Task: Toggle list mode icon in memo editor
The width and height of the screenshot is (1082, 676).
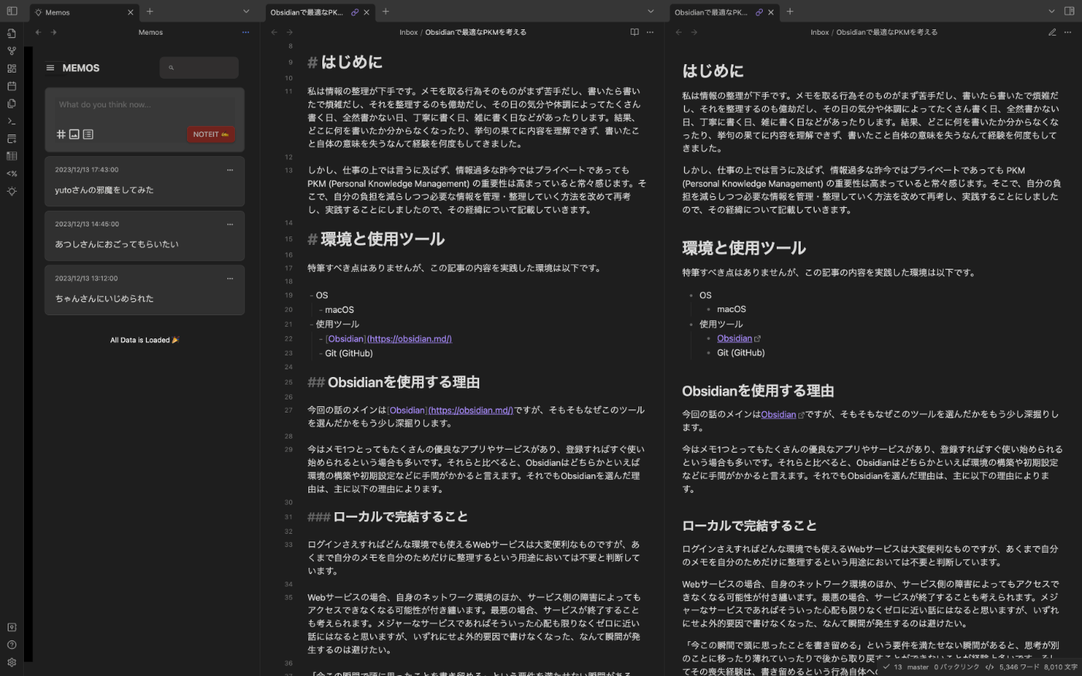Action: [88, 134]
